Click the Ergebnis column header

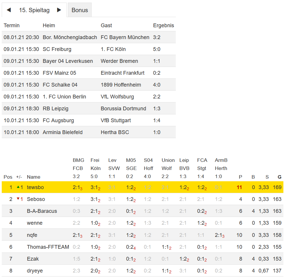[163, 25]
